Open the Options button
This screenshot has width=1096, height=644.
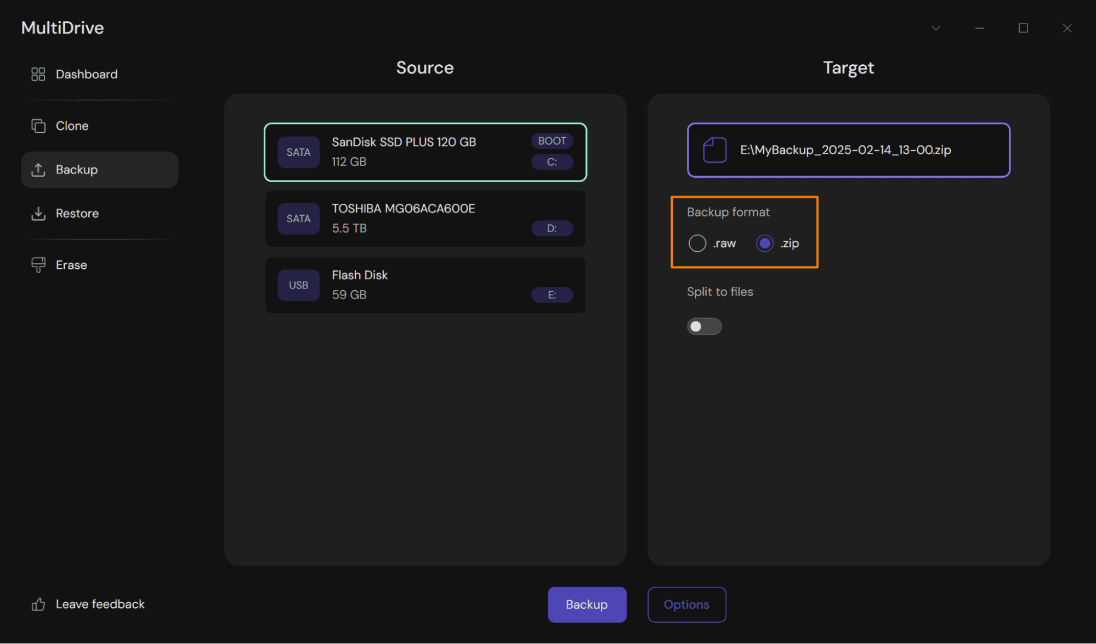point(686,605)
